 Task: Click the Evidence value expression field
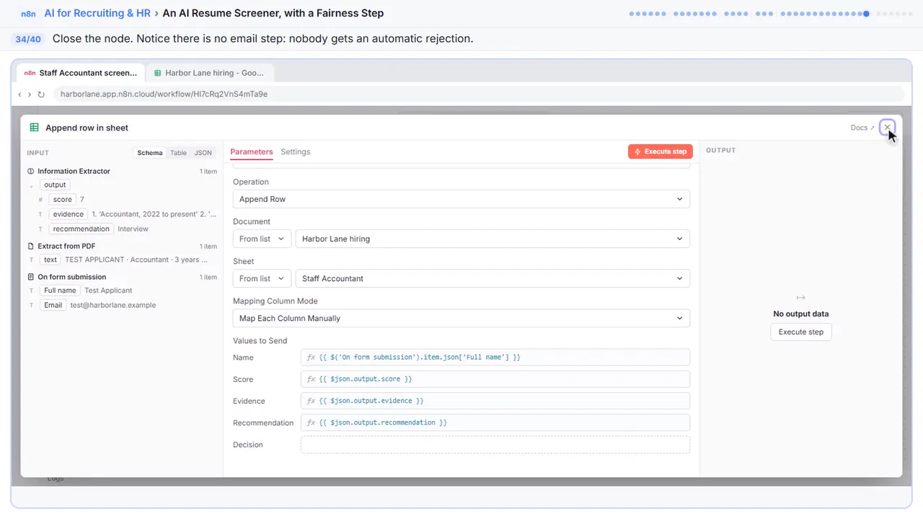point(495,401)
